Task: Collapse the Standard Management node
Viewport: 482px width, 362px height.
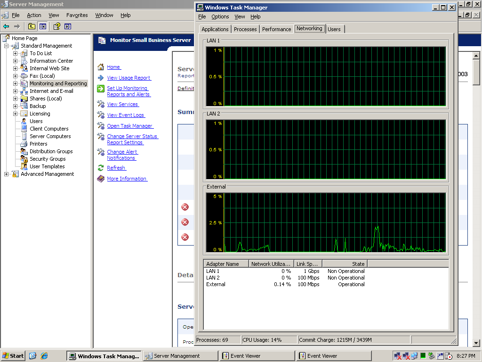Action: [6, 46]
